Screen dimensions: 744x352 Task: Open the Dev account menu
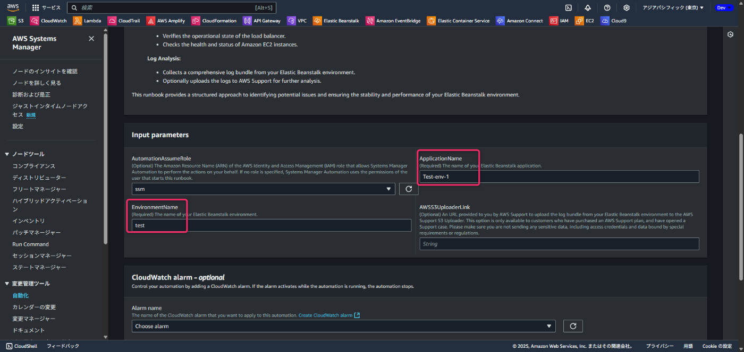coord(724,8)
